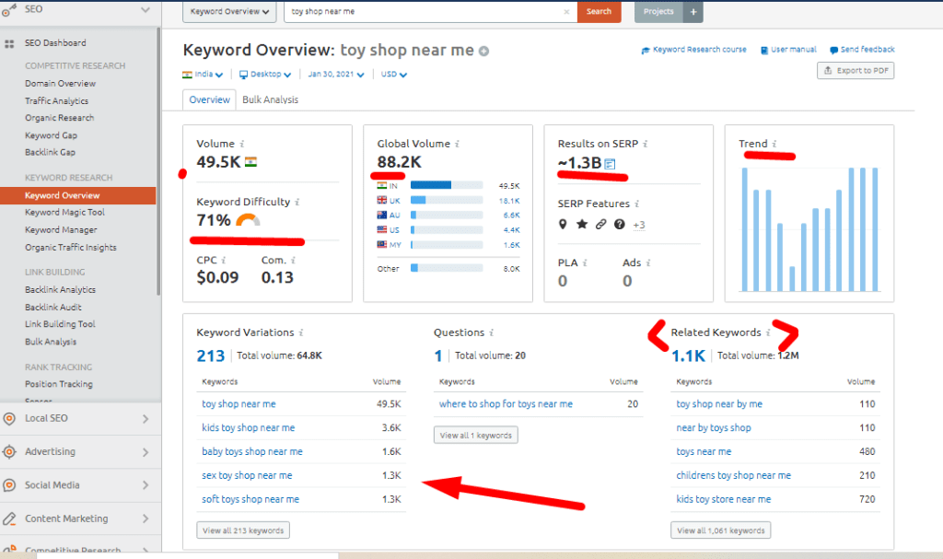Expand the Advertising section
Screen dimensions: 943x559
pos(146,452)
